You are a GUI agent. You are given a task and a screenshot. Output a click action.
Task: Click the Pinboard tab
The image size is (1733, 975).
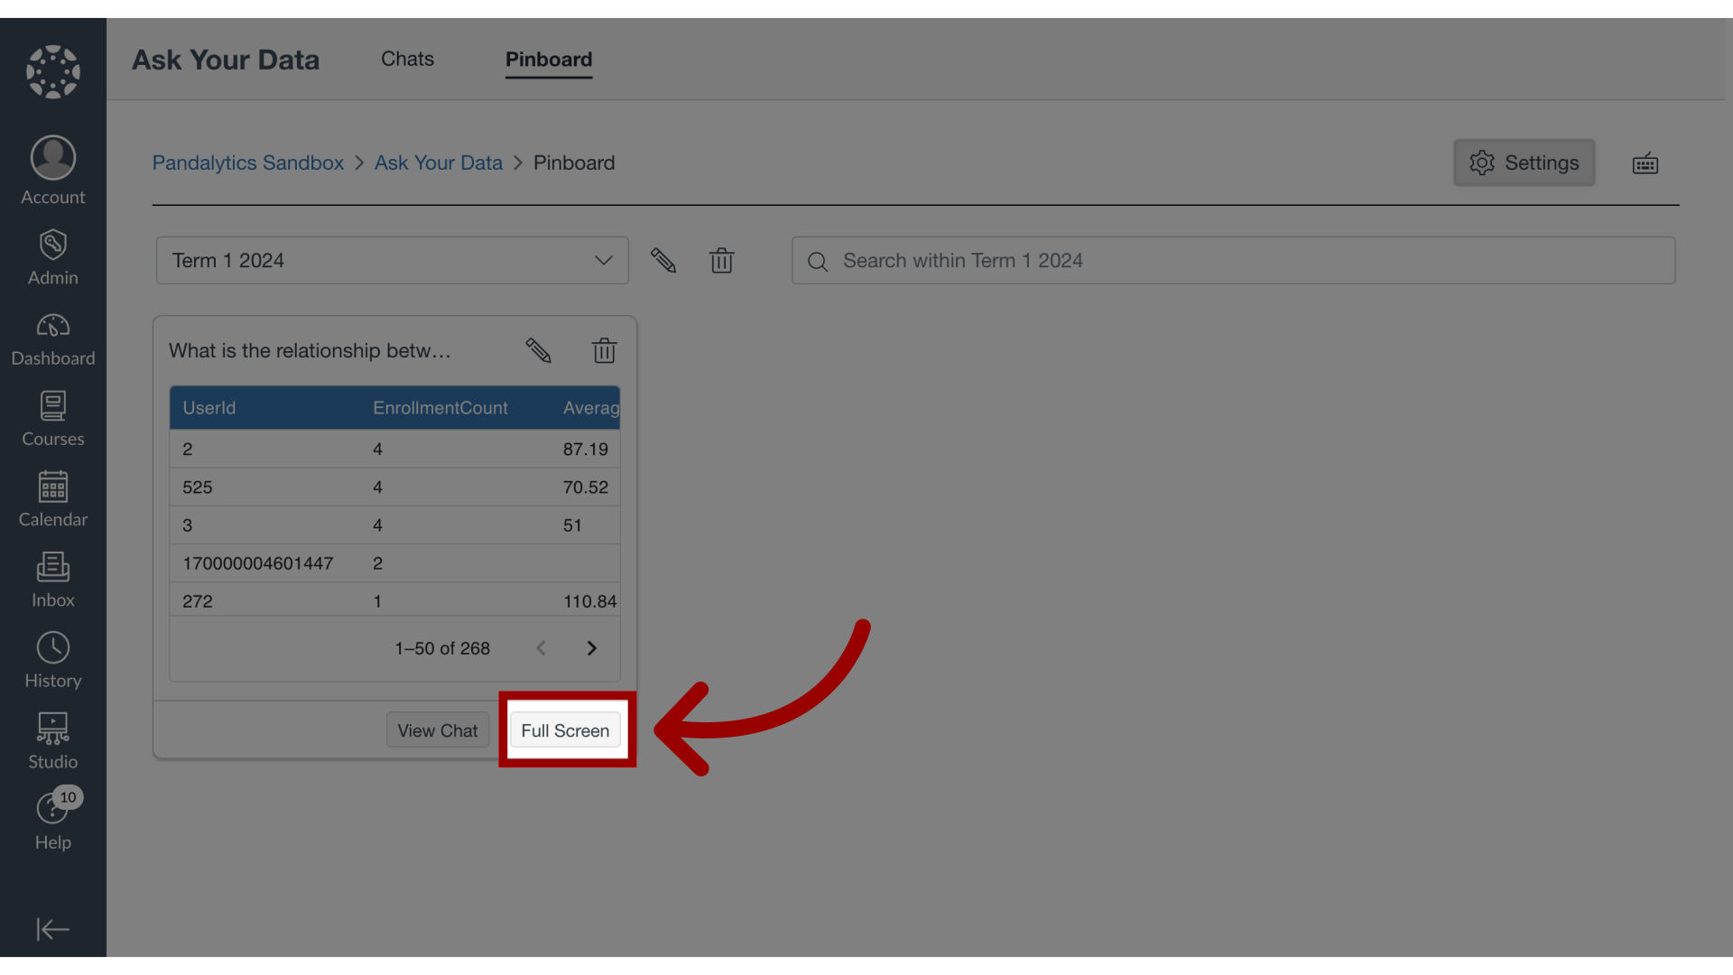point(548,59)
